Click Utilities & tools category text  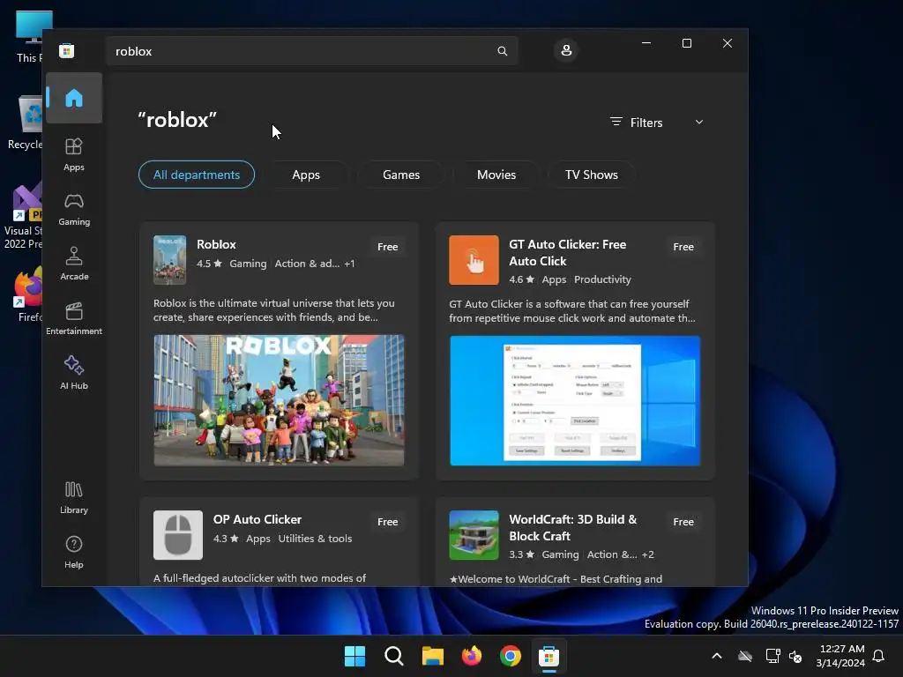(x=315, y=539)
